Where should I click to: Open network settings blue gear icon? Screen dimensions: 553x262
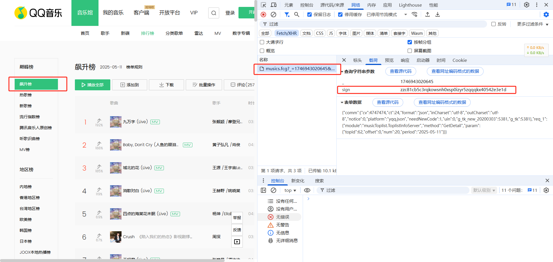click(x=546, y=14)
